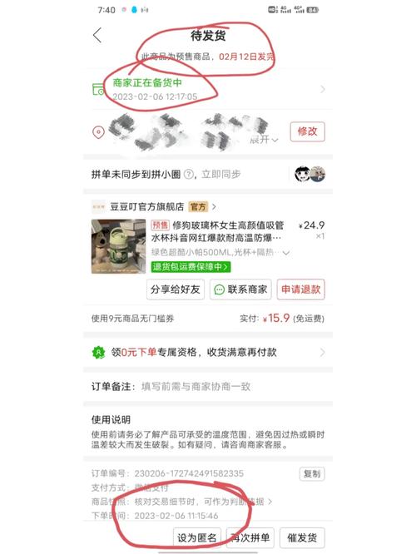The width and height of the screenshot is (416, 554).
Task: Open the 0元下单 offer chevron
Action: (322, 352)
